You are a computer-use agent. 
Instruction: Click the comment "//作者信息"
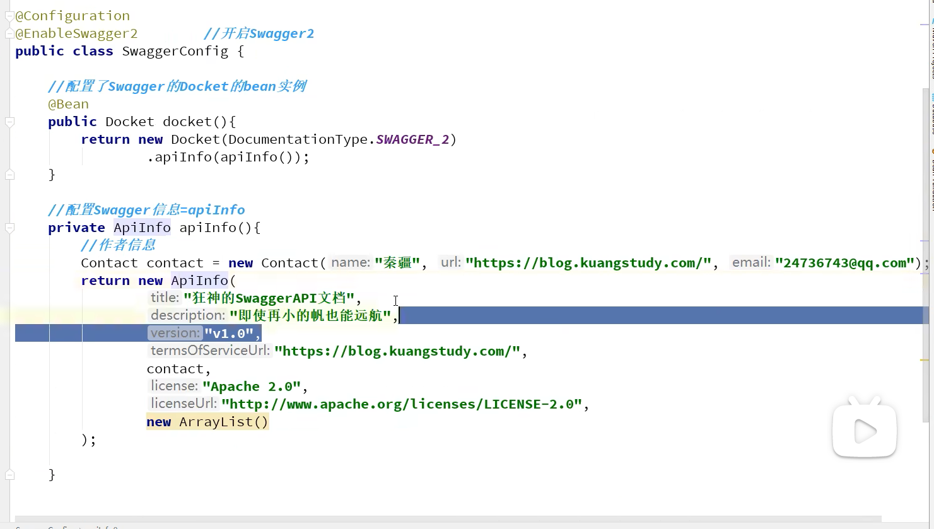point(118,245)
